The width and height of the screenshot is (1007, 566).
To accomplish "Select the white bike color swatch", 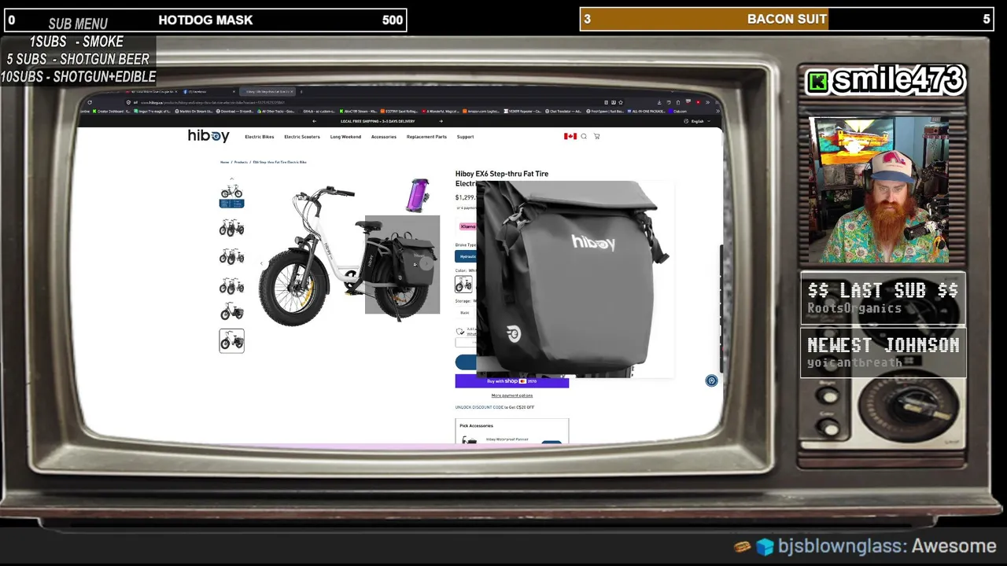I will point(463,284).
